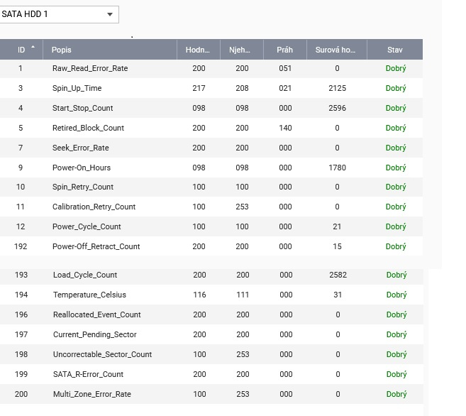Toggle the sort arrow in ID column header
Image resolution: width=466 pixels, height=416 pixels.
click(x=33, y=48)
